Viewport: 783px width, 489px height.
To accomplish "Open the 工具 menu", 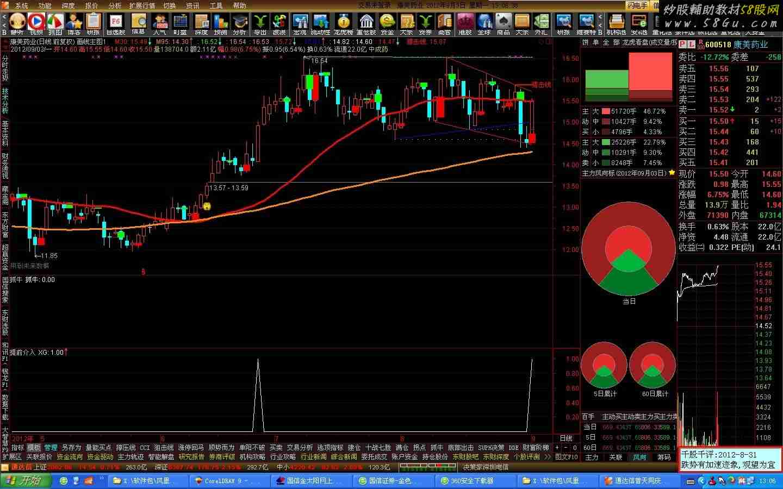I will coord(216,5).
